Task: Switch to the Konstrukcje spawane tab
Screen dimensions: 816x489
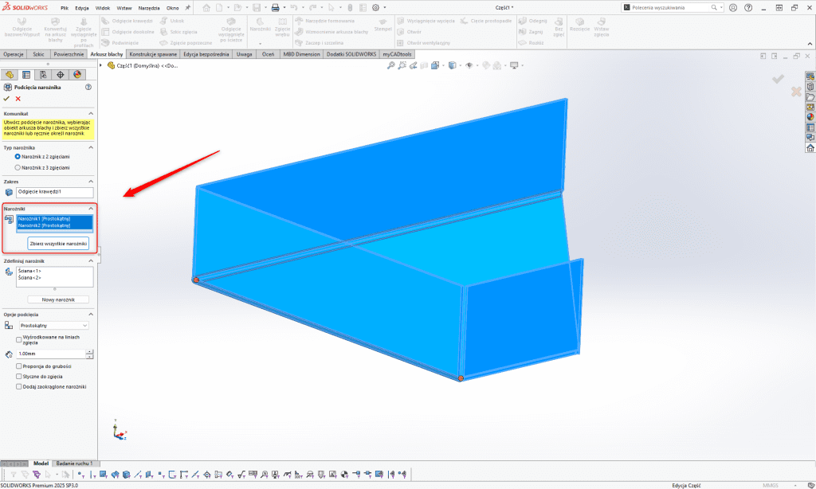Action: [153, 54]
